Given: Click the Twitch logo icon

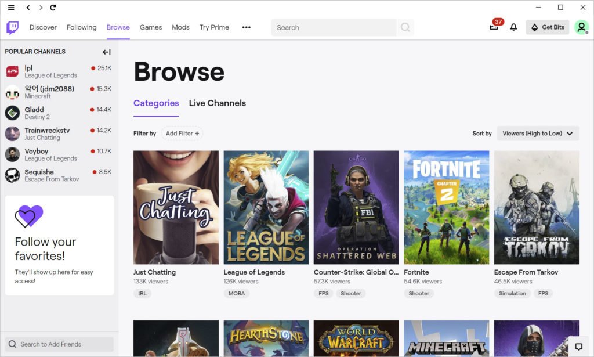Looking at the screenshot, I should 13,27.
